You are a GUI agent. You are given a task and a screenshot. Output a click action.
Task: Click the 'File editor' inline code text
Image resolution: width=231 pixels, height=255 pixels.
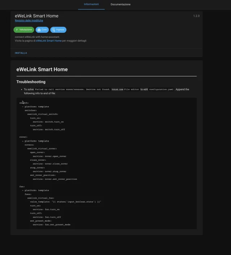tap(132, 89)
